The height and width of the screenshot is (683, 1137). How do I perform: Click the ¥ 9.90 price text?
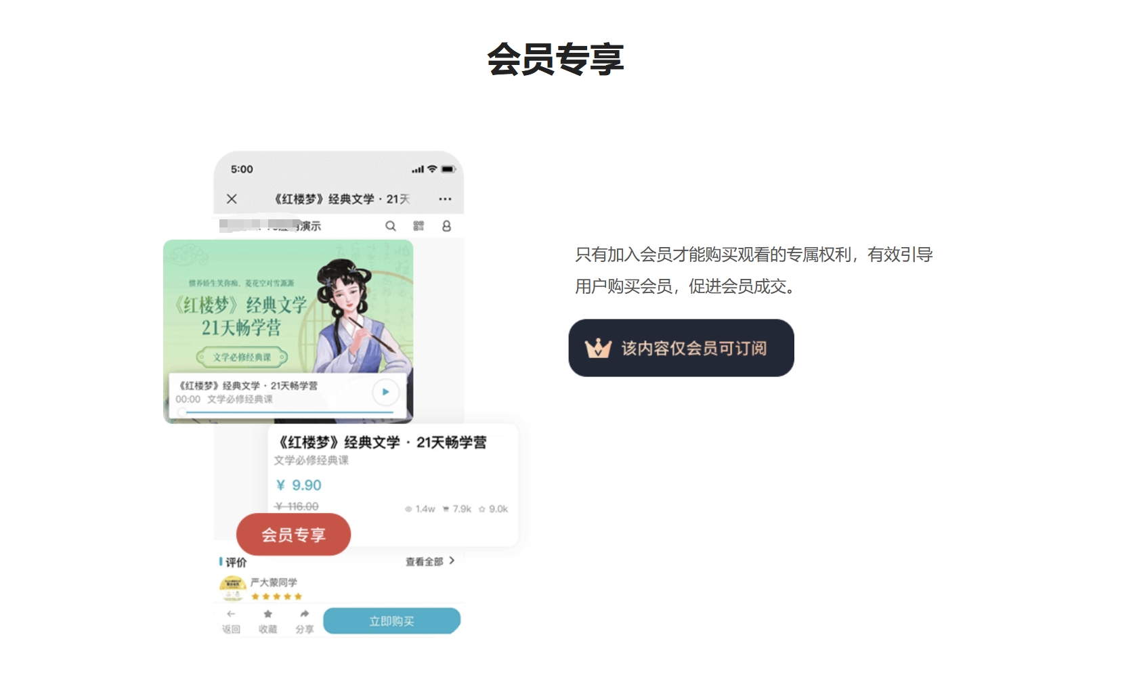click(x=299, y=485)
